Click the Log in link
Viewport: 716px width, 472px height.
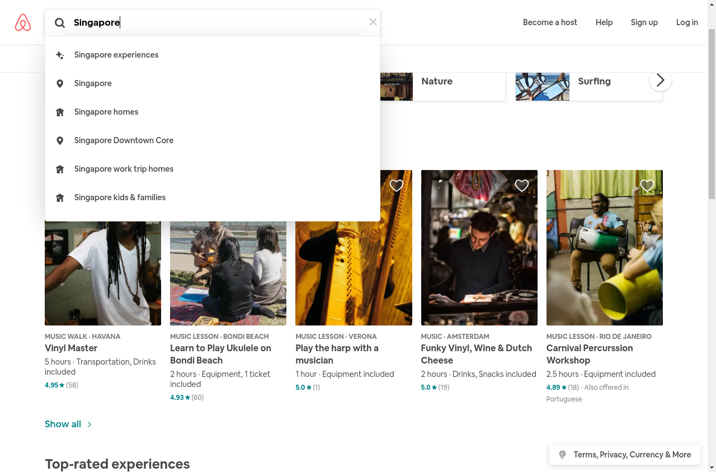(686, 22)
